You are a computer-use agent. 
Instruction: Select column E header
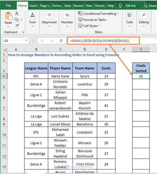coord(106,49)
